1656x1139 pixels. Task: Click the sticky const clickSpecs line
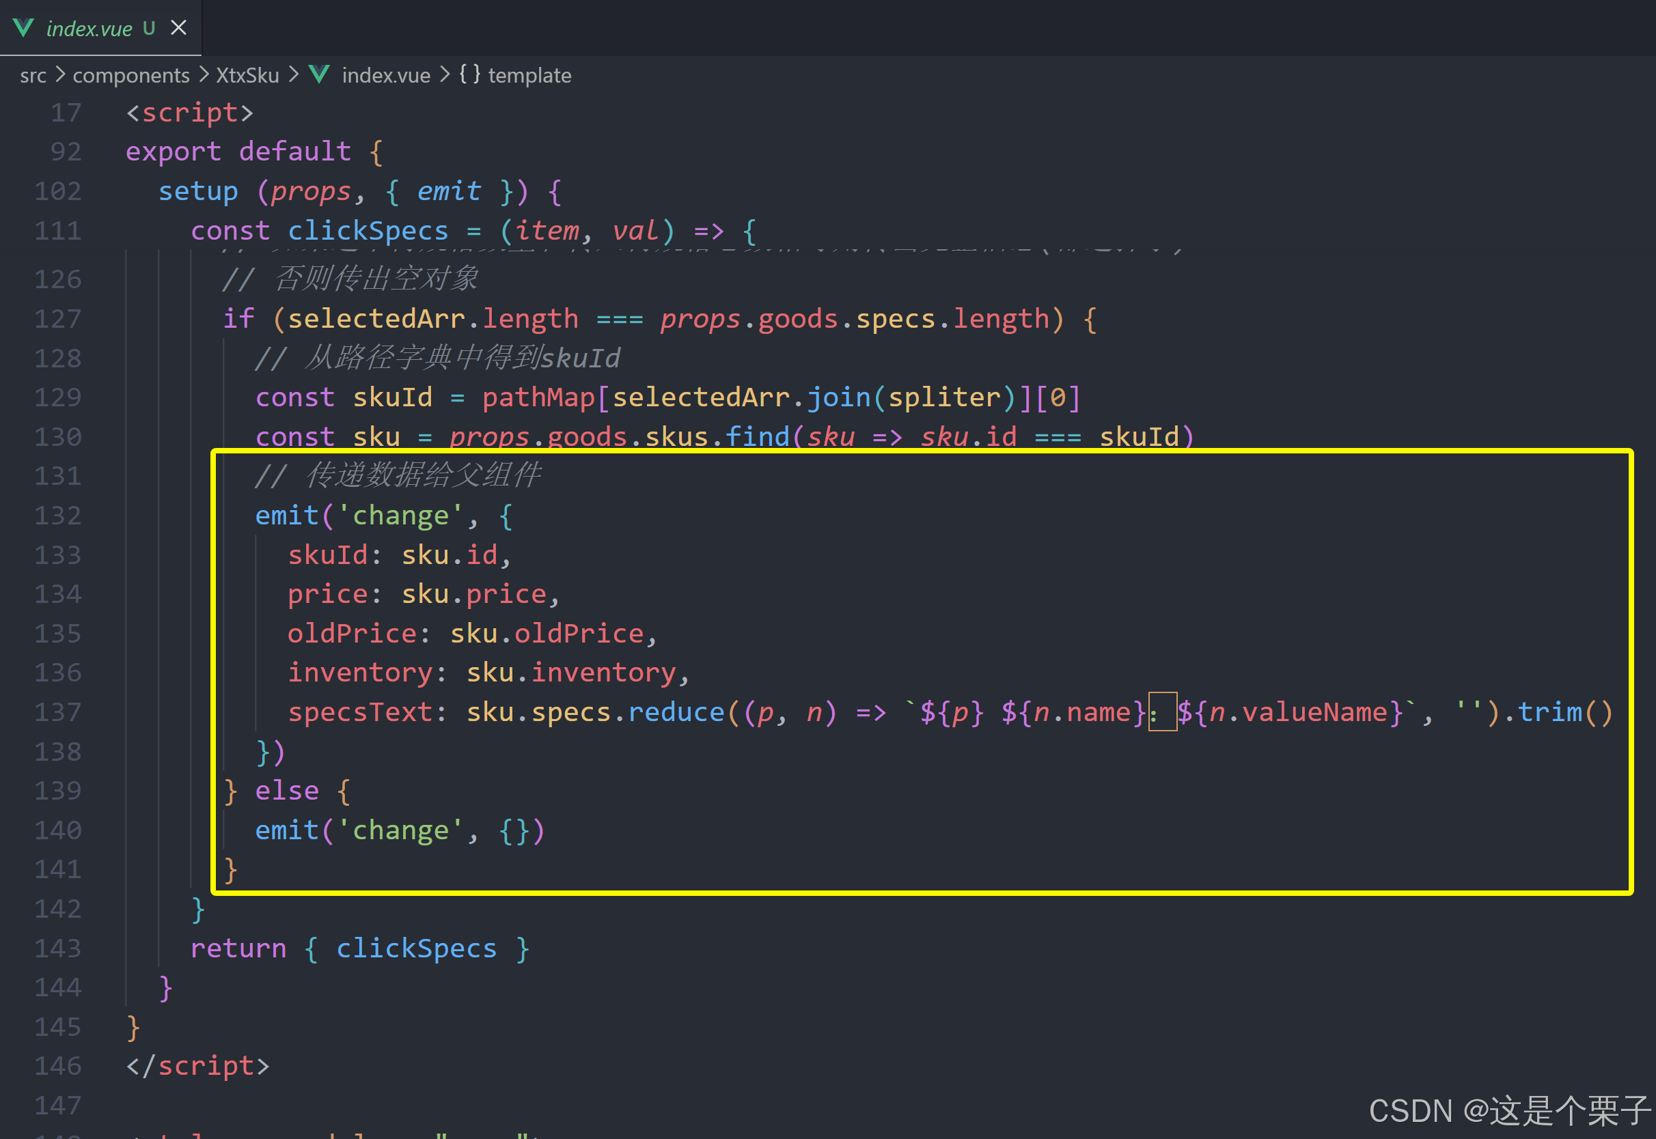pyautogui.click(x=473, y=231)
